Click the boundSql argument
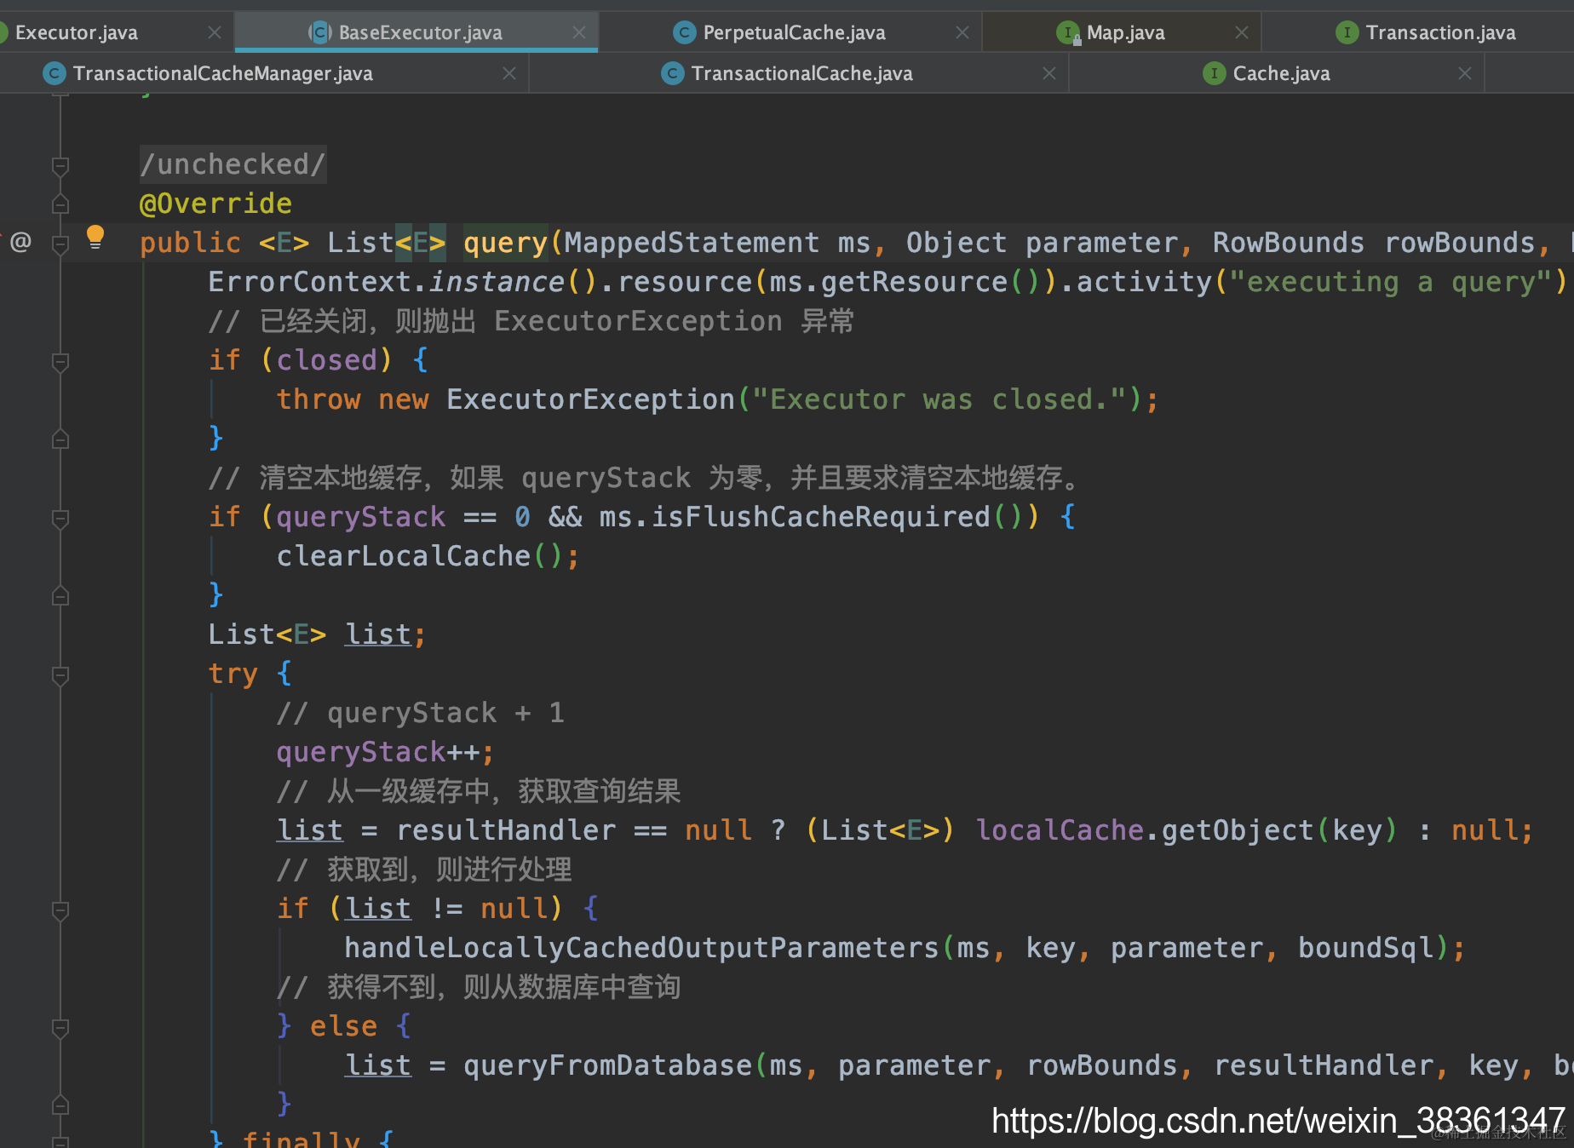Screen dimensions: 1574x1148 1365,948
